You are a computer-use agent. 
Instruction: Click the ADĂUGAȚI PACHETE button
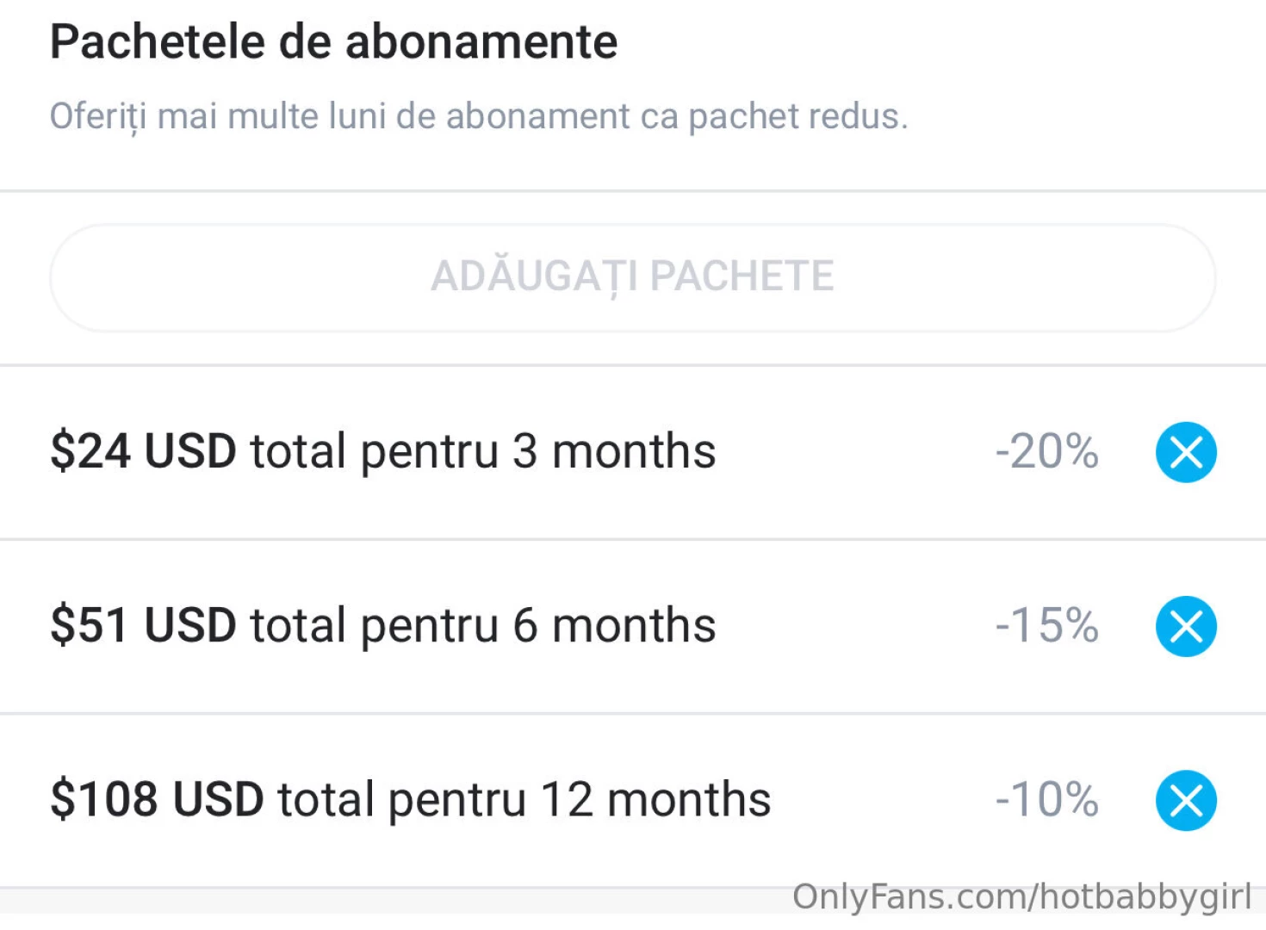(x=633, y=276)
